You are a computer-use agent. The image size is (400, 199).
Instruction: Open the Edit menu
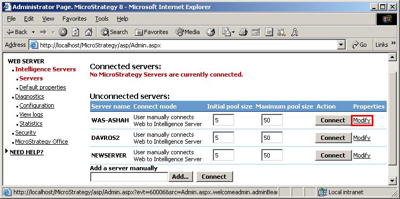[29, 19]
